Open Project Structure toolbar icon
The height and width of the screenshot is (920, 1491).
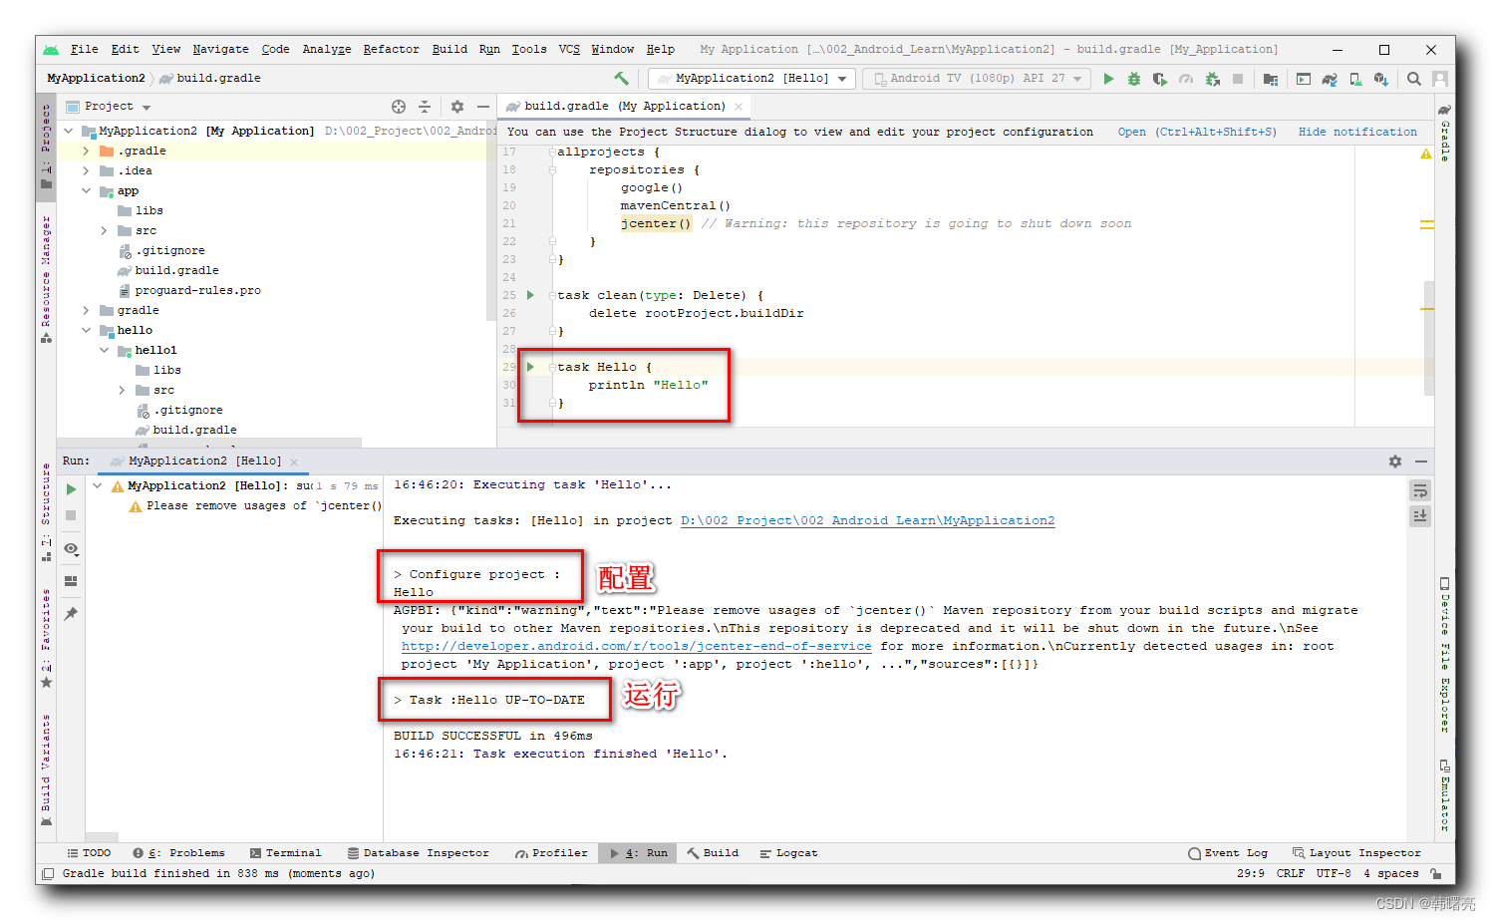(x=1270, y=79)
